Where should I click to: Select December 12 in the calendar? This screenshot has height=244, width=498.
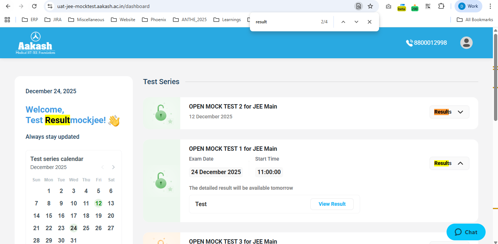98,203
